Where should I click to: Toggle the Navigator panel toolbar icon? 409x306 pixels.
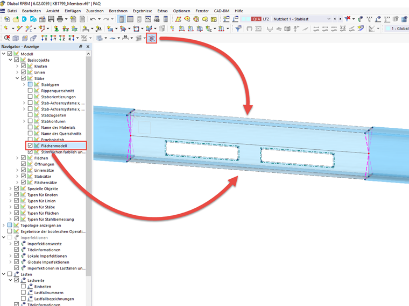121,19
